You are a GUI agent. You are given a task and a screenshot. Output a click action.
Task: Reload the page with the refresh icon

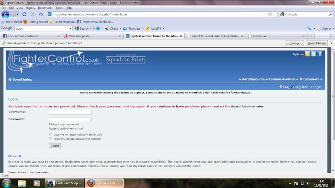24,14
